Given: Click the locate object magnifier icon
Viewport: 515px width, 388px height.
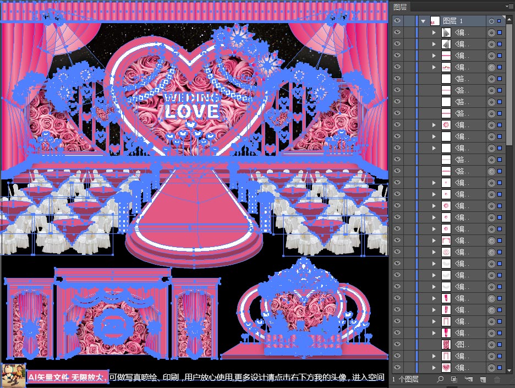Looking at the screenshot, I should click(440, 379).
